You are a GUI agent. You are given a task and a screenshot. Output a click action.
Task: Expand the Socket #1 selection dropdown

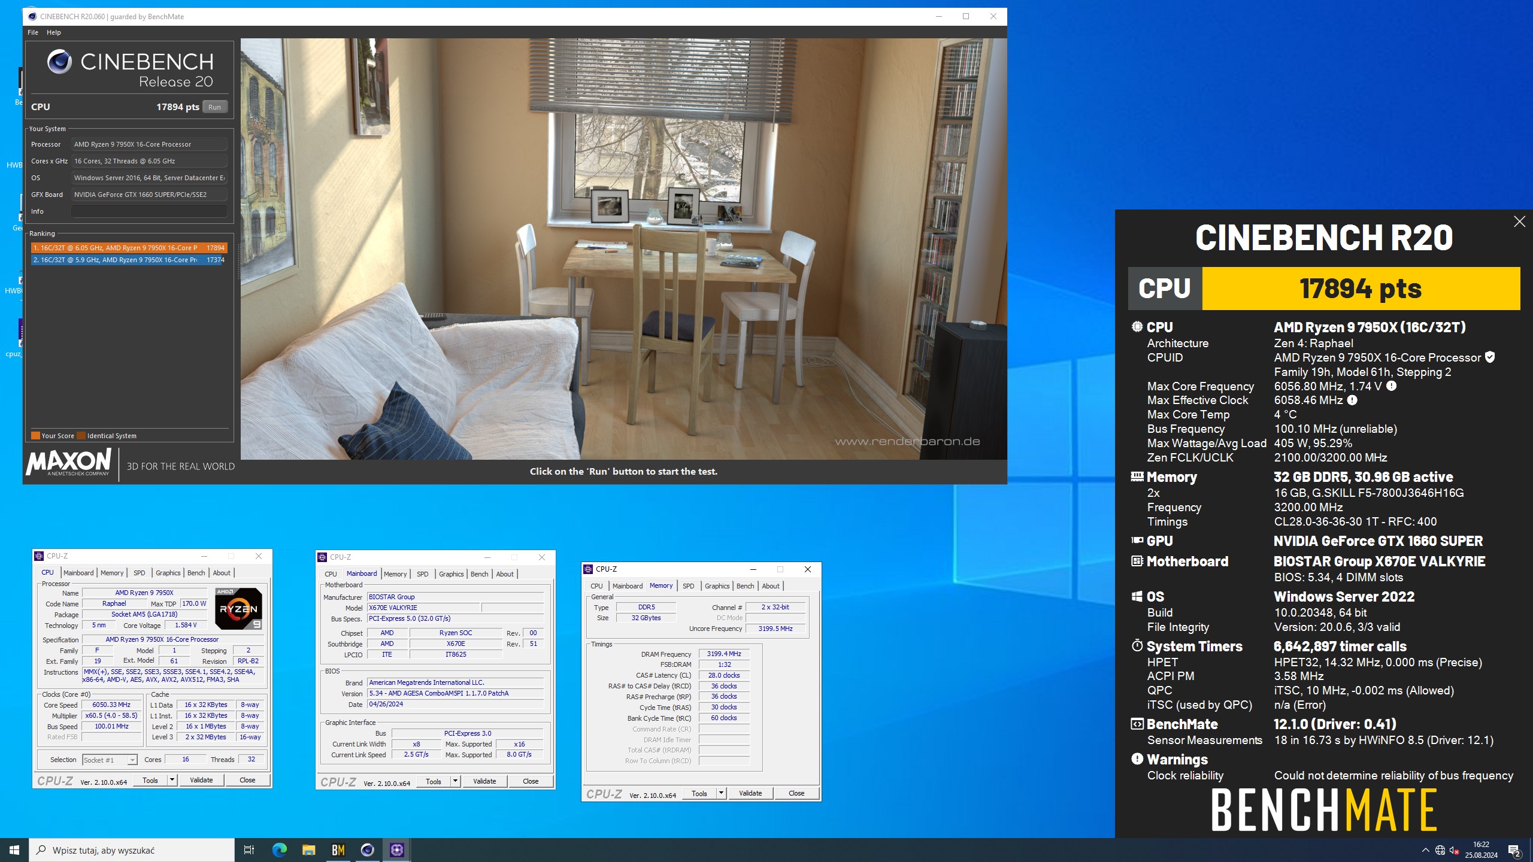pyautogui.click(x=132, y=760)
